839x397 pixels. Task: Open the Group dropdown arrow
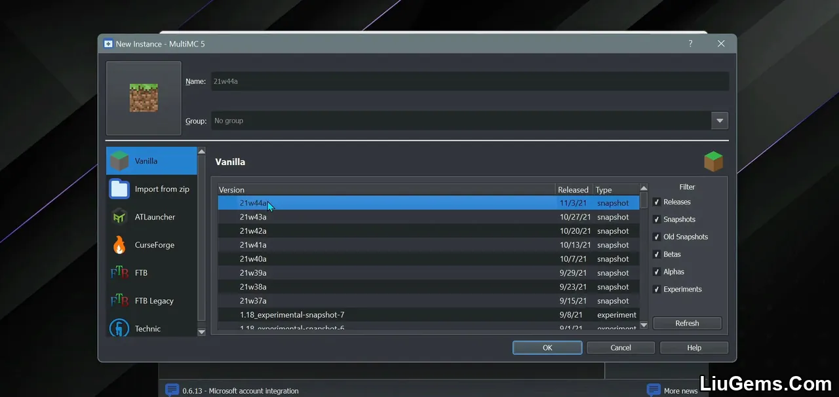[720, 121]
